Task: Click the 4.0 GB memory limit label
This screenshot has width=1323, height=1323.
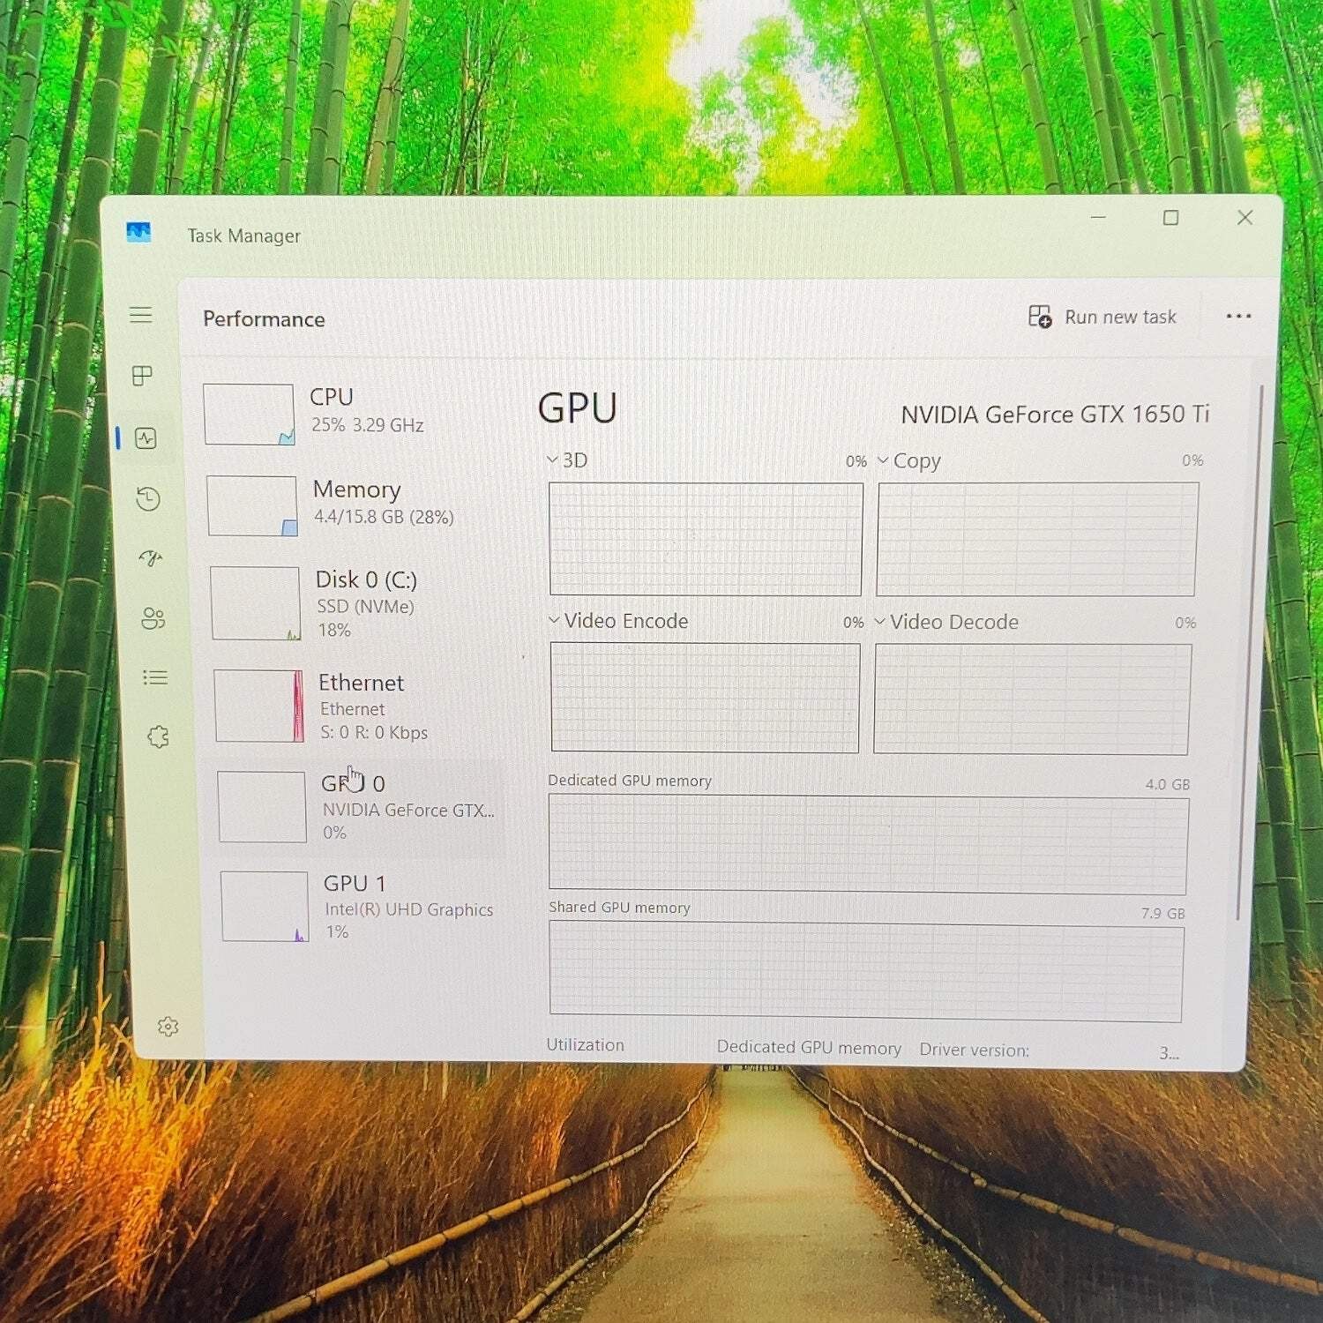Action: tap(1167, 784)
